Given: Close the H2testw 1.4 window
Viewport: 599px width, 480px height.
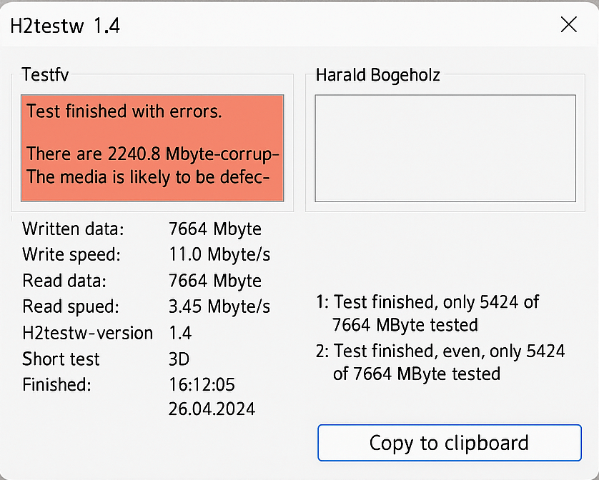Looking at the screenshot, I should tap(568, 25).
